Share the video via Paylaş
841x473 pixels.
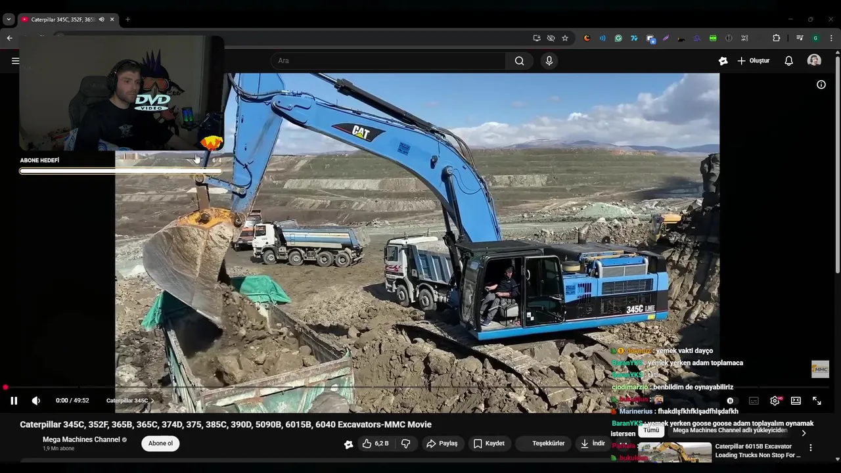click(442, 443)
